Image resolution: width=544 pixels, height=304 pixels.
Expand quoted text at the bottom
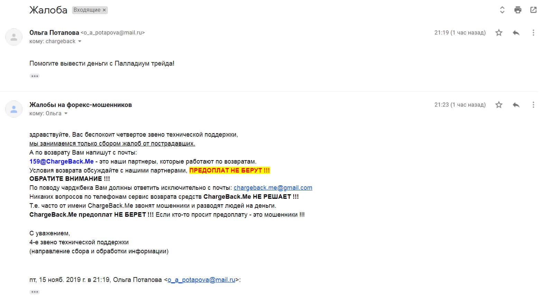click(x=35, y=292)
